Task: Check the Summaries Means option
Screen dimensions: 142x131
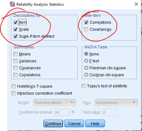Action: coord(16,54)
